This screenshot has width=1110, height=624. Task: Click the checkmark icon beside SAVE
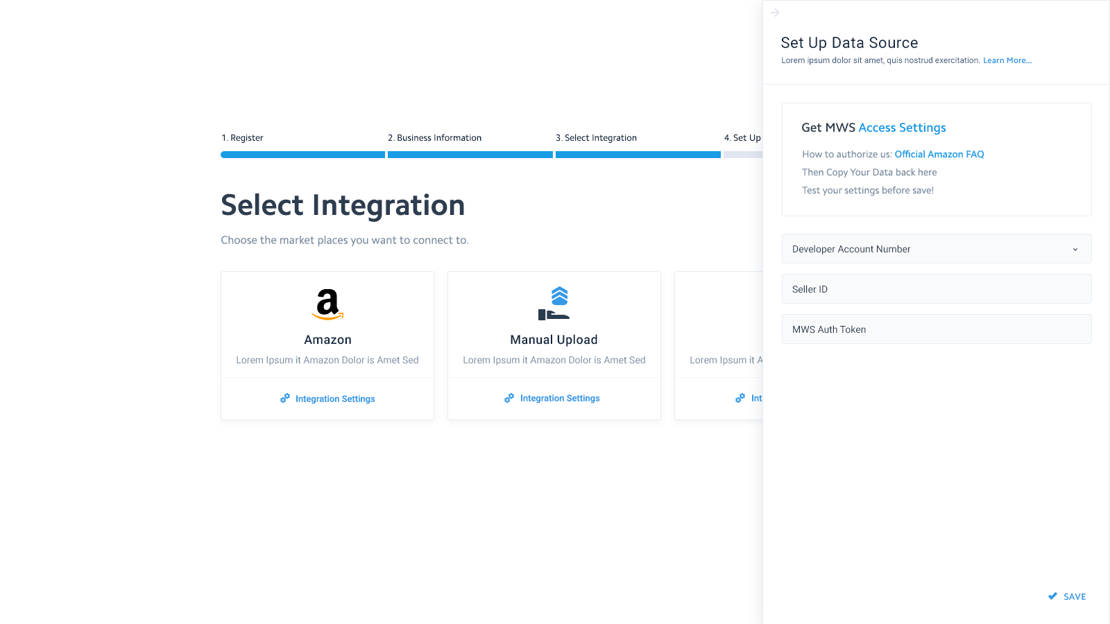tap(1052, 596)
